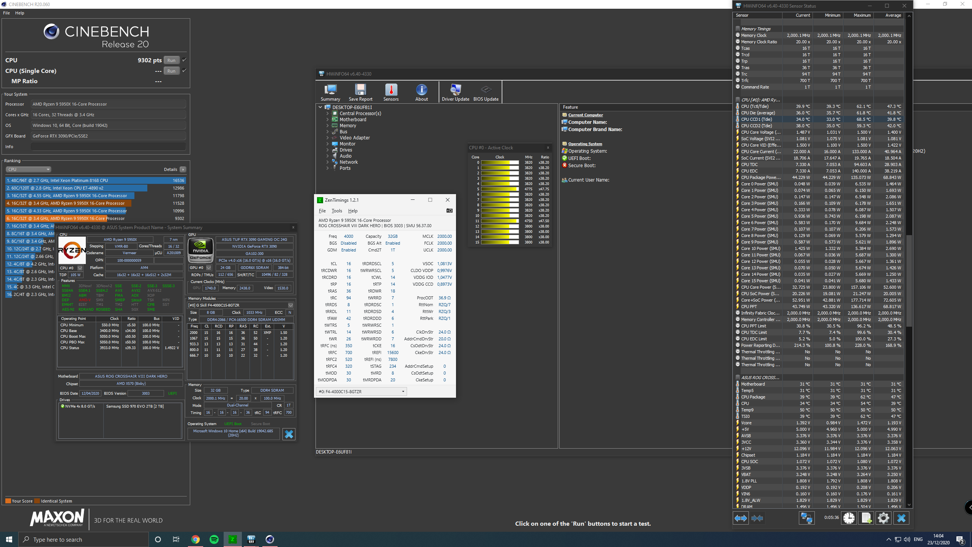Open the Cinebench File menu

click(x=6, y=13)
